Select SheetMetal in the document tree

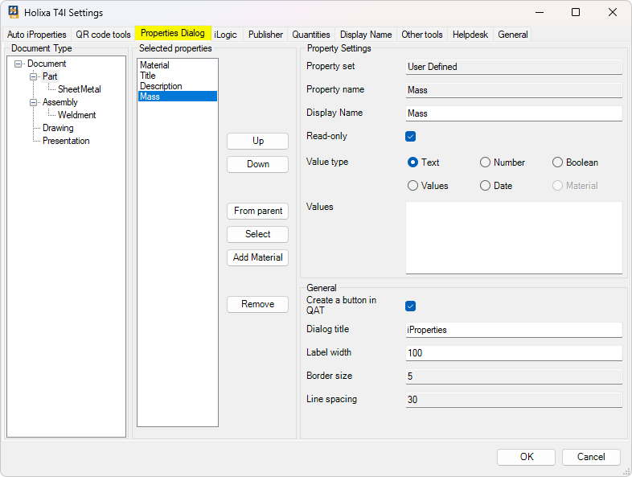pos(79,89)
